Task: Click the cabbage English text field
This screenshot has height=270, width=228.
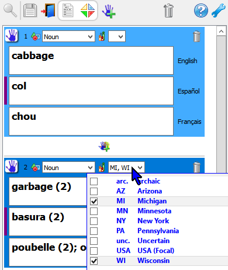Action: tap(91, 60)
